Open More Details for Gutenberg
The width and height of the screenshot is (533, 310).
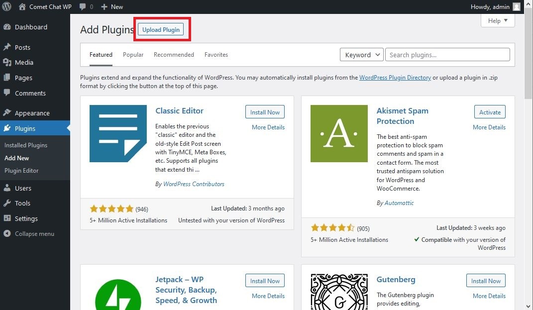(489, 296)
